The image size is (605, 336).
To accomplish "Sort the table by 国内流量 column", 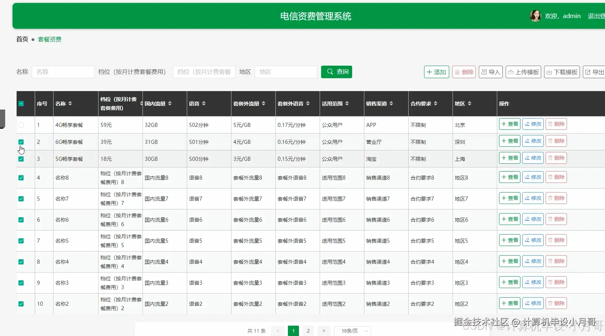I will tap(170, 104).
